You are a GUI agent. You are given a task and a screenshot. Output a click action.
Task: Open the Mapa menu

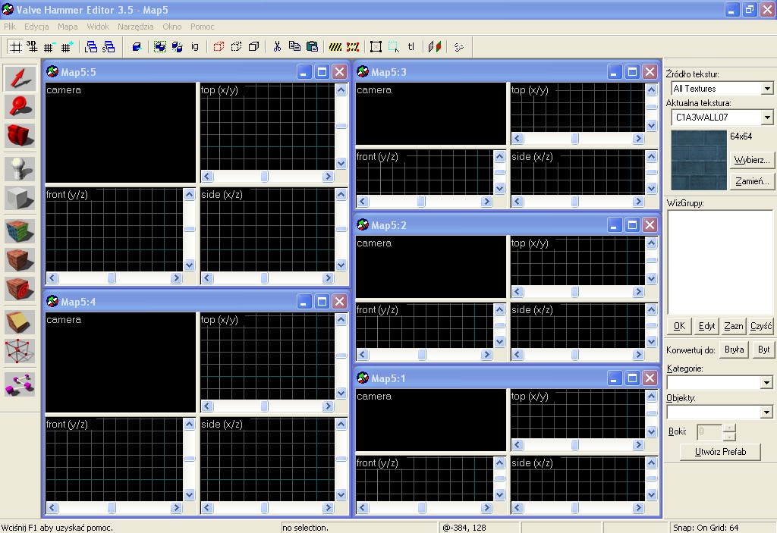tap(68, 27)
